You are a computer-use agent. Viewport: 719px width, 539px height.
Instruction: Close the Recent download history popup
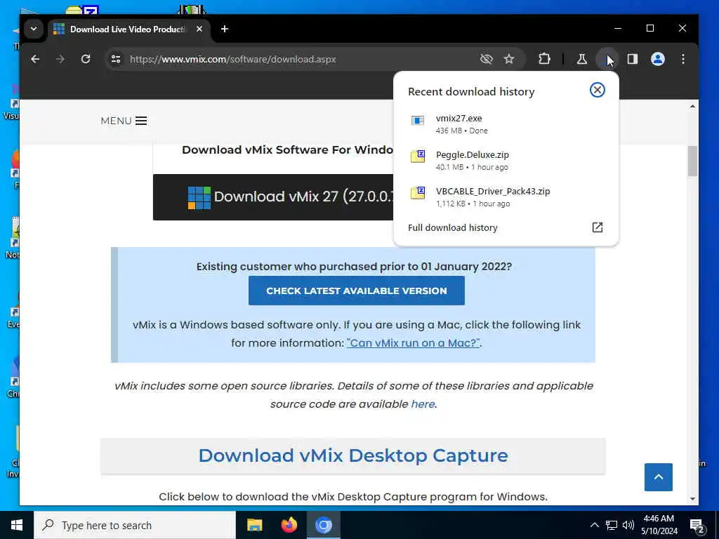click(597, 90)
